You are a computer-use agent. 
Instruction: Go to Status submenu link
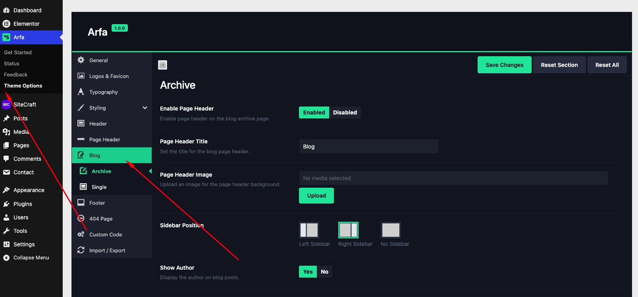click(x=12, y=63)
